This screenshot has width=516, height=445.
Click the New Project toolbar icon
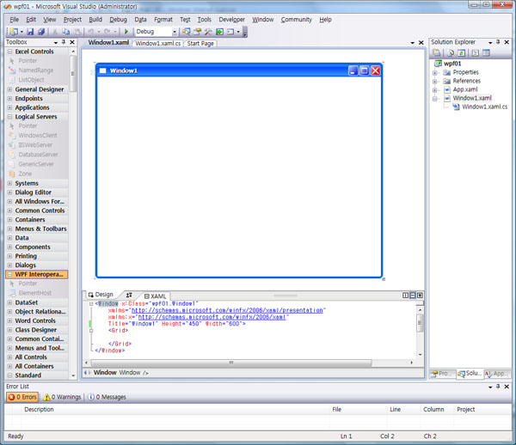(14, 32)
